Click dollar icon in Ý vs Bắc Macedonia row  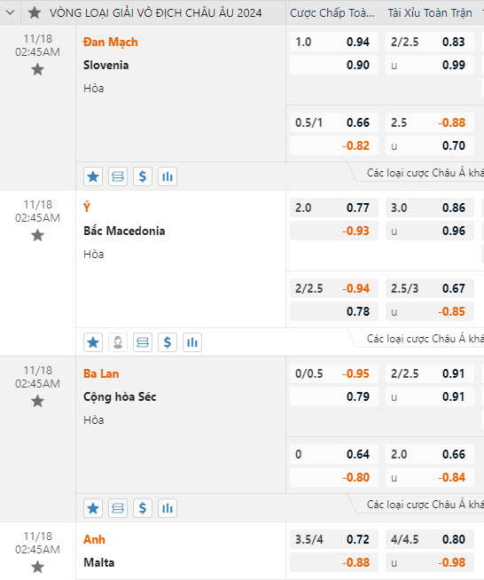[x=168, y=342]
